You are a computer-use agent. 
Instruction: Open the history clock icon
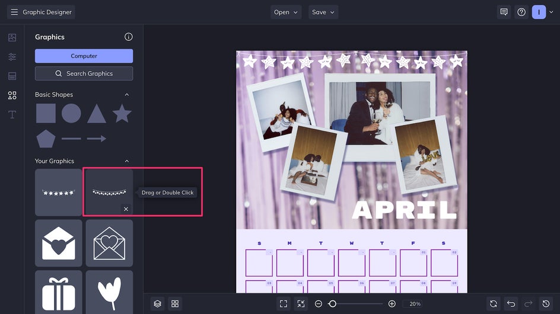546,304
